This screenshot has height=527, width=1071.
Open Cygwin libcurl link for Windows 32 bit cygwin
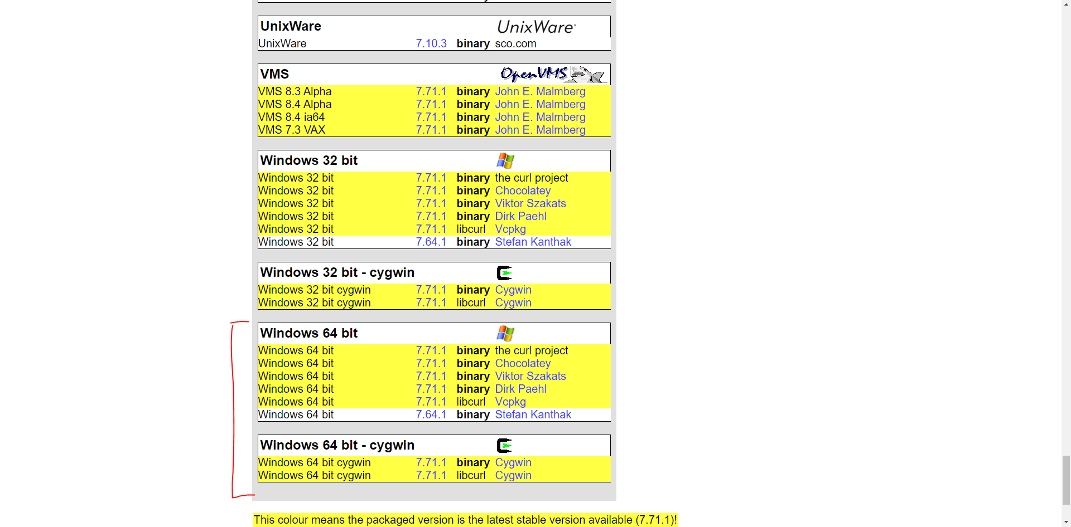[513, 302]
